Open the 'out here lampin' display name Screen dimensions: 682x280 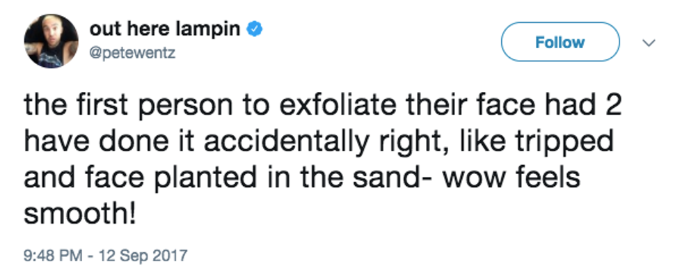click(x=166, y=29)
